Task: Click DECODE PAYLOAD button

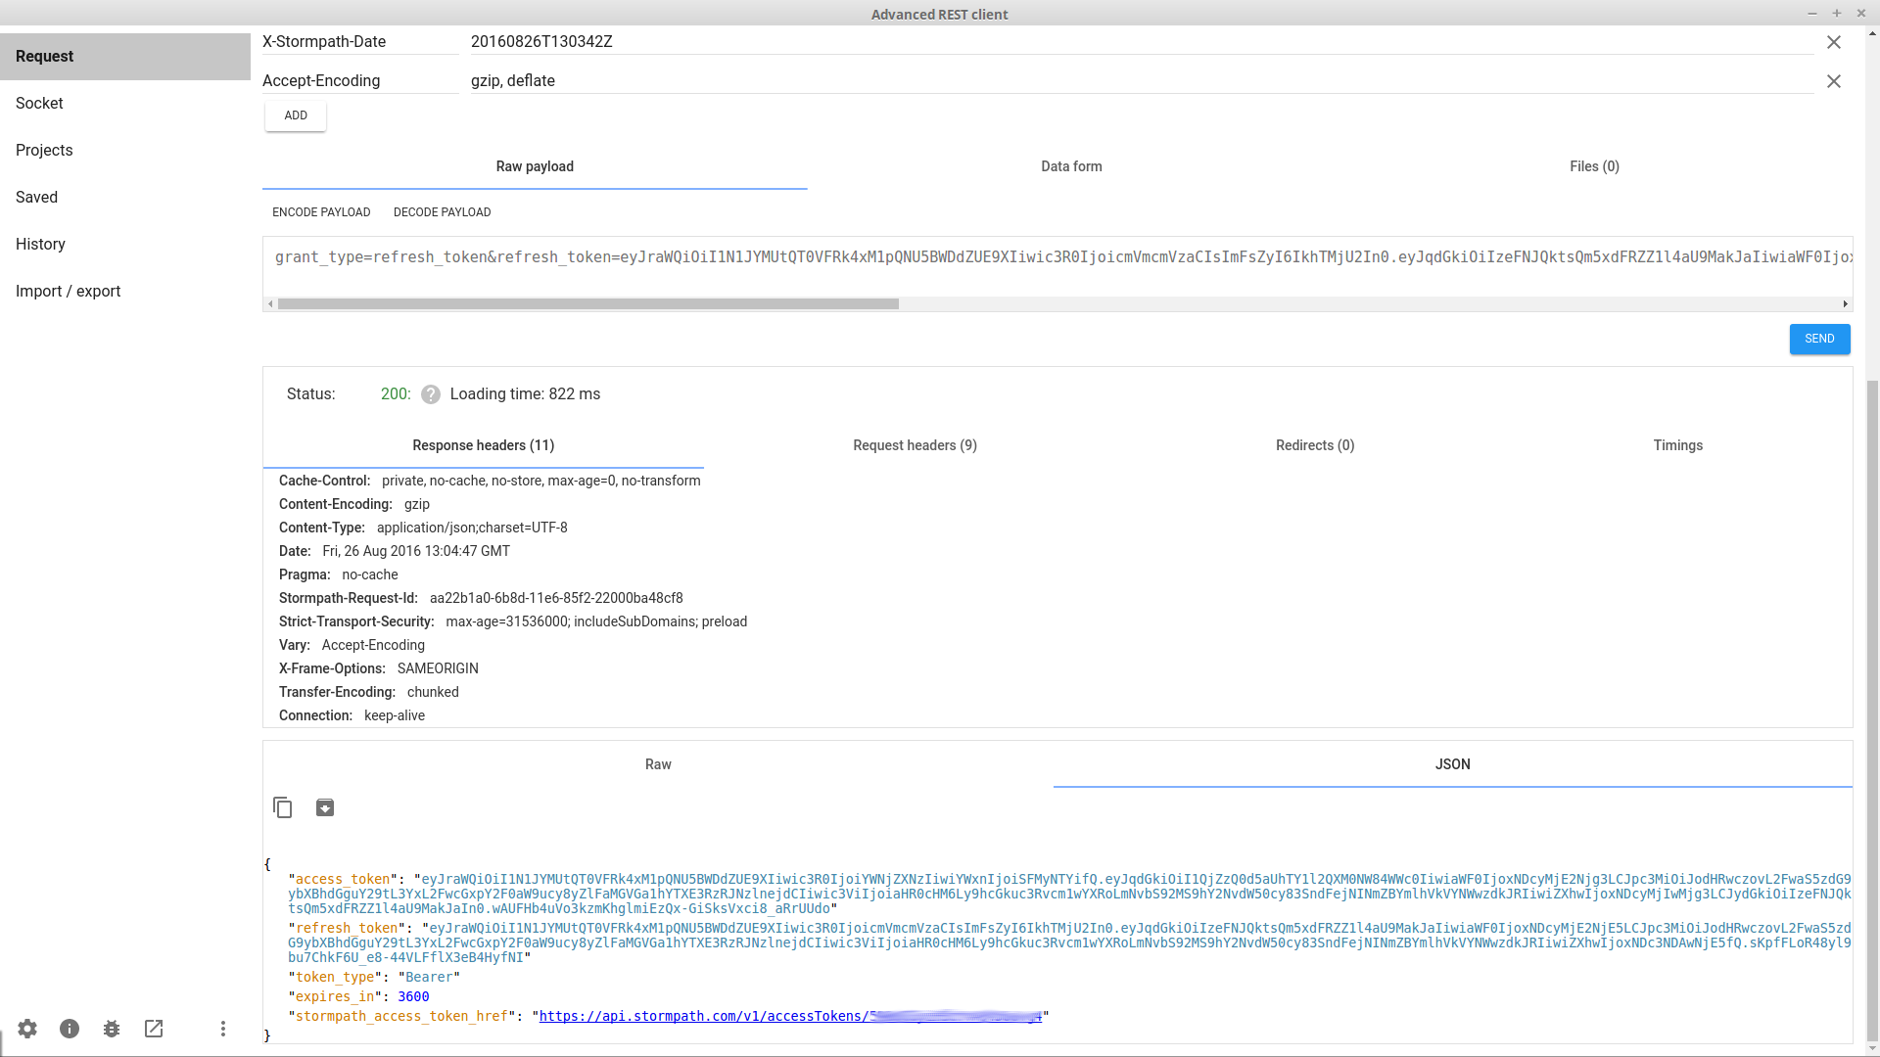Action: [443, 212]
